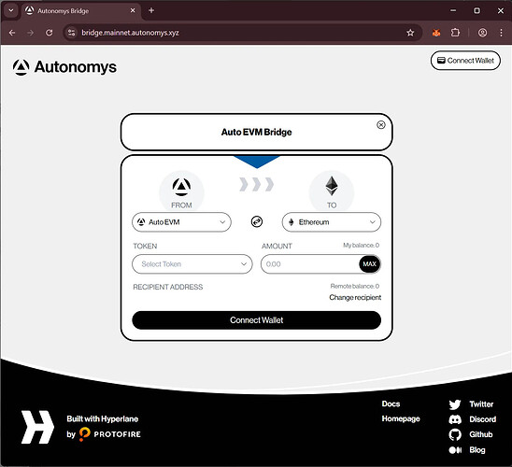Open the Github octocat icon
The image size is (512, 467).
pyautogui.click(x=455, y=434)
